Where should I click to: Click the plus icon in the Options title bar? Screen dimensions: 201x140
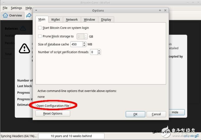(160, 10)
